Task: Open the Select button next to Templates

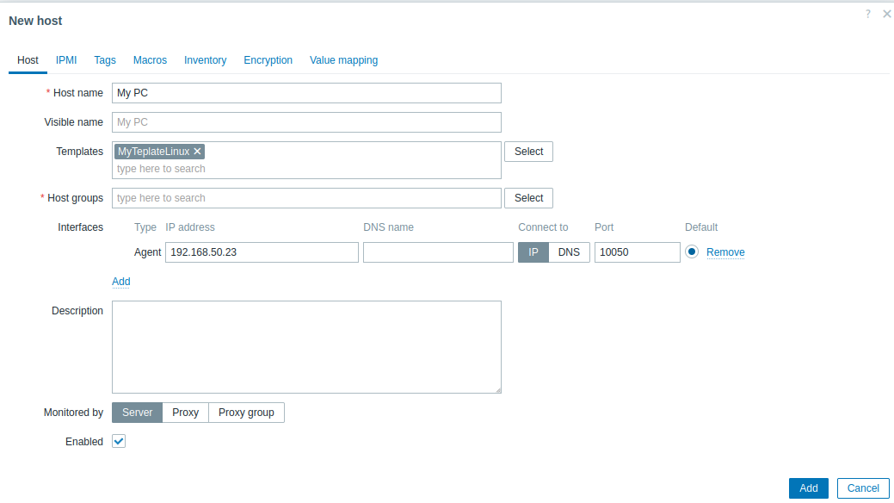Action: pos(528,152)
